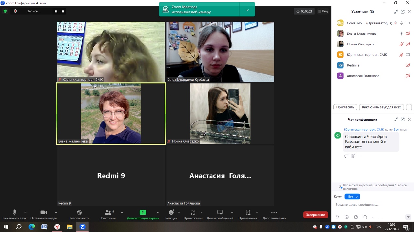Open more actions for the chat message
This screenshot has height=232, width=414.
point(359,156)
